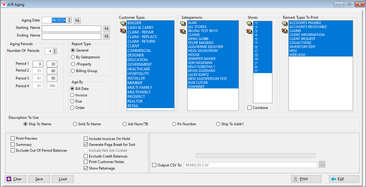Click the Clear button
Viewport: 366px width, 187px height.
[15, 179]
